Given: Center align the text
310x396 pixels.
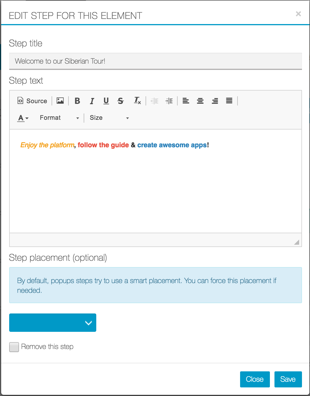Looking at the screenshot, I should [x=200, y=101].
